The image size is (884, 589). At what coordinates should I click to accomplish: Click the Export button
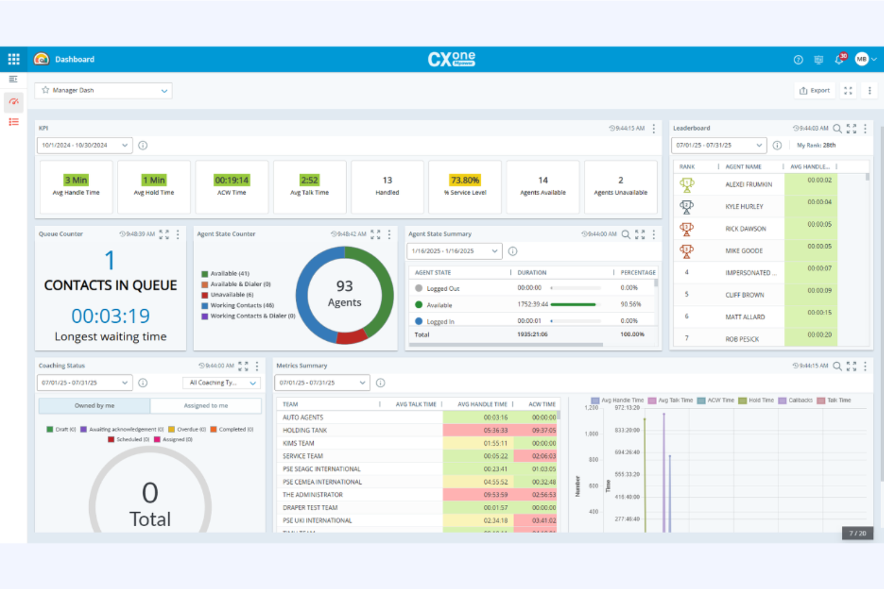[814, 90]
